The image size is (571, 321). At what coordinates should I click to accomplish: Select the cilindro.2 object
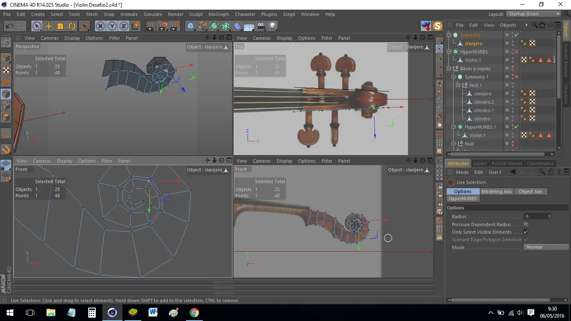coord(484,102)
